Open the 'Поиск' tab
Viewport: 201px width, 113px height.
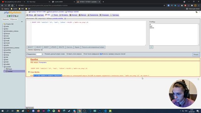point(55,15)
